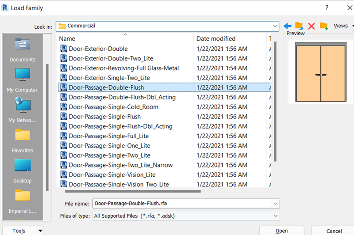
Task: Close the Load Family dialog
Action: [x=350, y=8]
